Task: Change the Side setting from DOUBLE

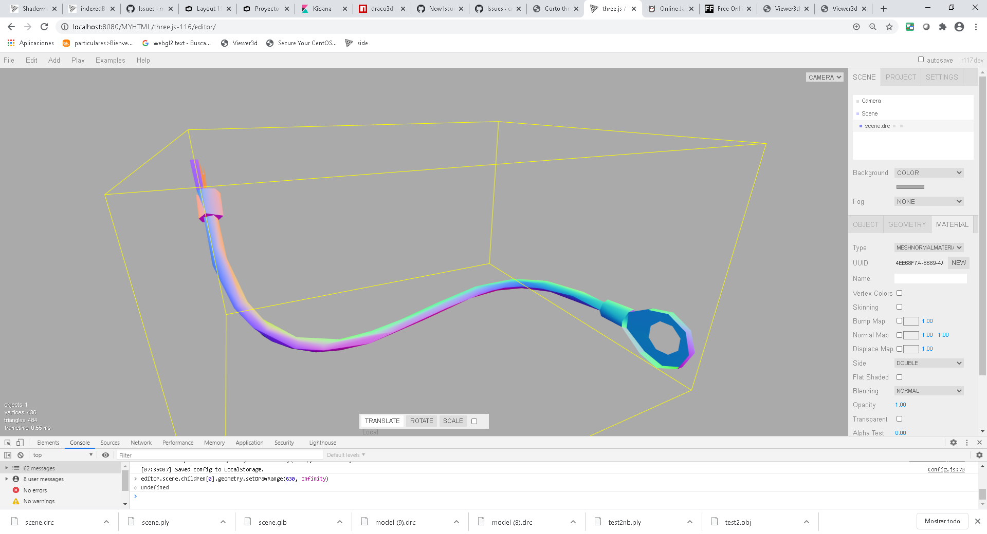Action: [928, 363]
